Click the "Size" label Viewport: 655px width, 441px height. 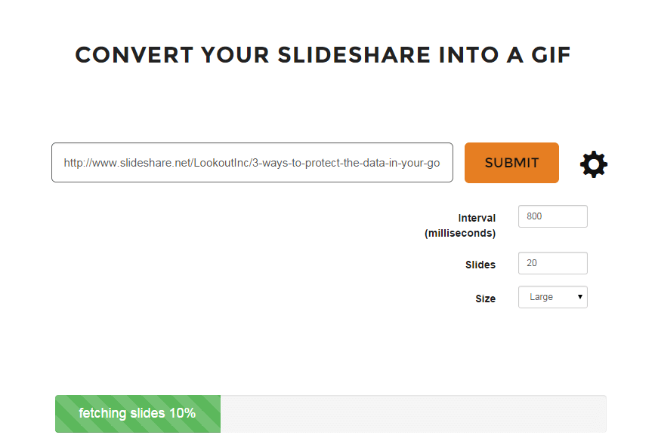(486, 299)
